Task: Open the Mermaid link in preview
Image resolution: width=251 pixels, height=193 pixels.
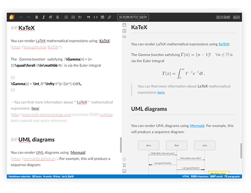Action: click(x=197, y=126)
